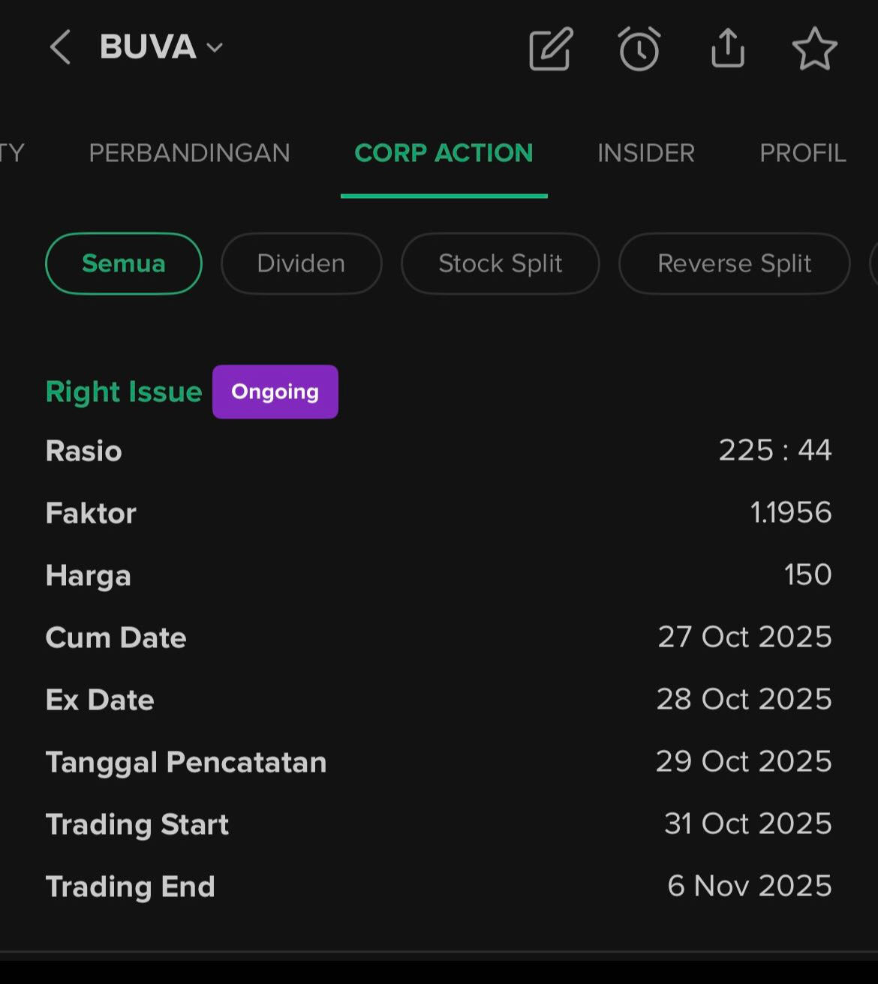Tap the Right Issue heading
This screenshot has width=878, height=984.
124,391
